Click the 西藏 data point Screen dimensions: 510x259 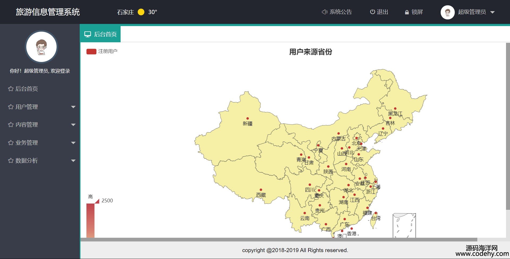(261, 190)
